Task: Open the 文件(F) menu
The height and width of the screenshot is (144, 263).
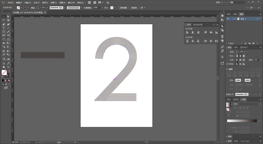Action: pos(11,3)
